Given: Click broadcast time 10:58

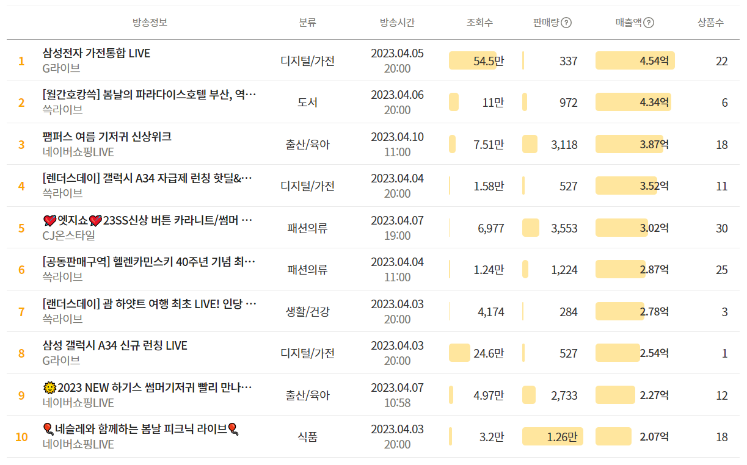Looking at the screenshot, I should coord(397,403).
